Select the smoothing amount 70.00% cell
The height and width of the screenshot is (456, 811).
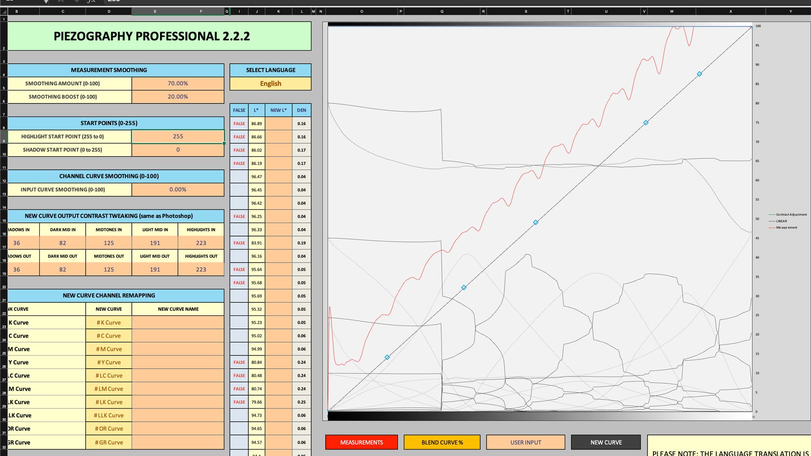coord(178,84)
